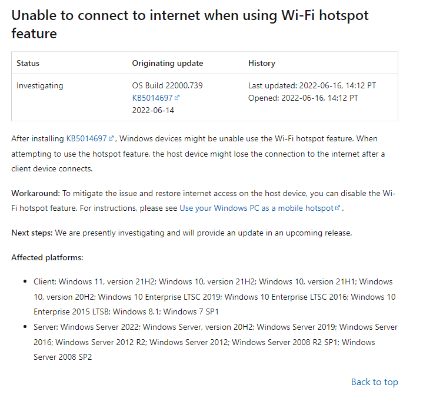Click external-link icon beside KB5014697 in table
The height and width of the screenshot is (401, 443).
coord(177,98)
